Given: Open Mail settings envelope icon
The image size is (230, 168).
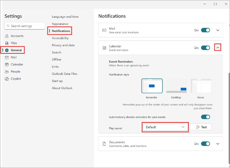Looking at the screenshot, I should pos(7,58).
